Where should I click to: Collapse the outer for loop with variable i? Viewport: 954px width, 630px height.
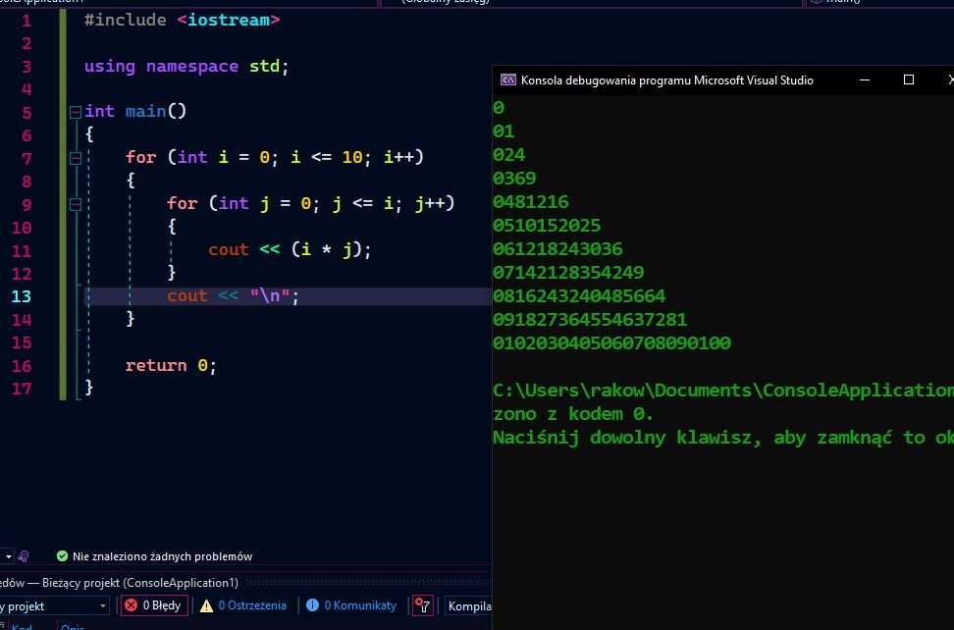point(76,158)
